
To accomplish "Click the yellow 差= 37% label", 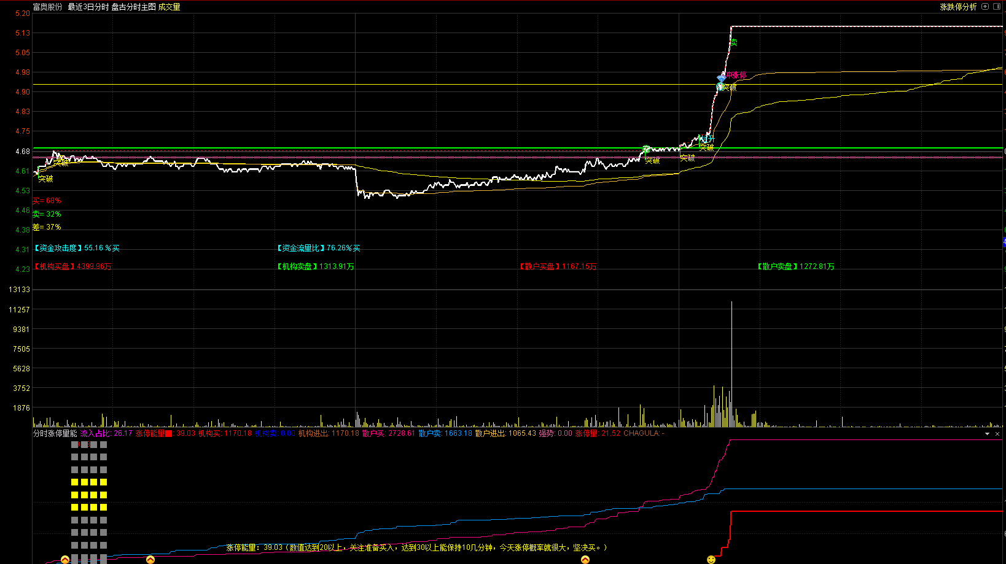I will click(47, 227).
